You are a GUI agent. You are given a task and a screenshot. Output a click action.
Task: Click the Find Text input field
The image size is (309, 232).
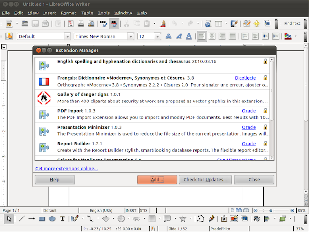(292, 24)
